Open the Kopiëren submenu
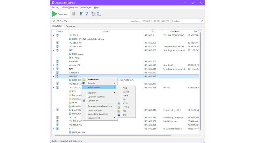The height and width of the screenshot is (143, 255). point(99,93)
